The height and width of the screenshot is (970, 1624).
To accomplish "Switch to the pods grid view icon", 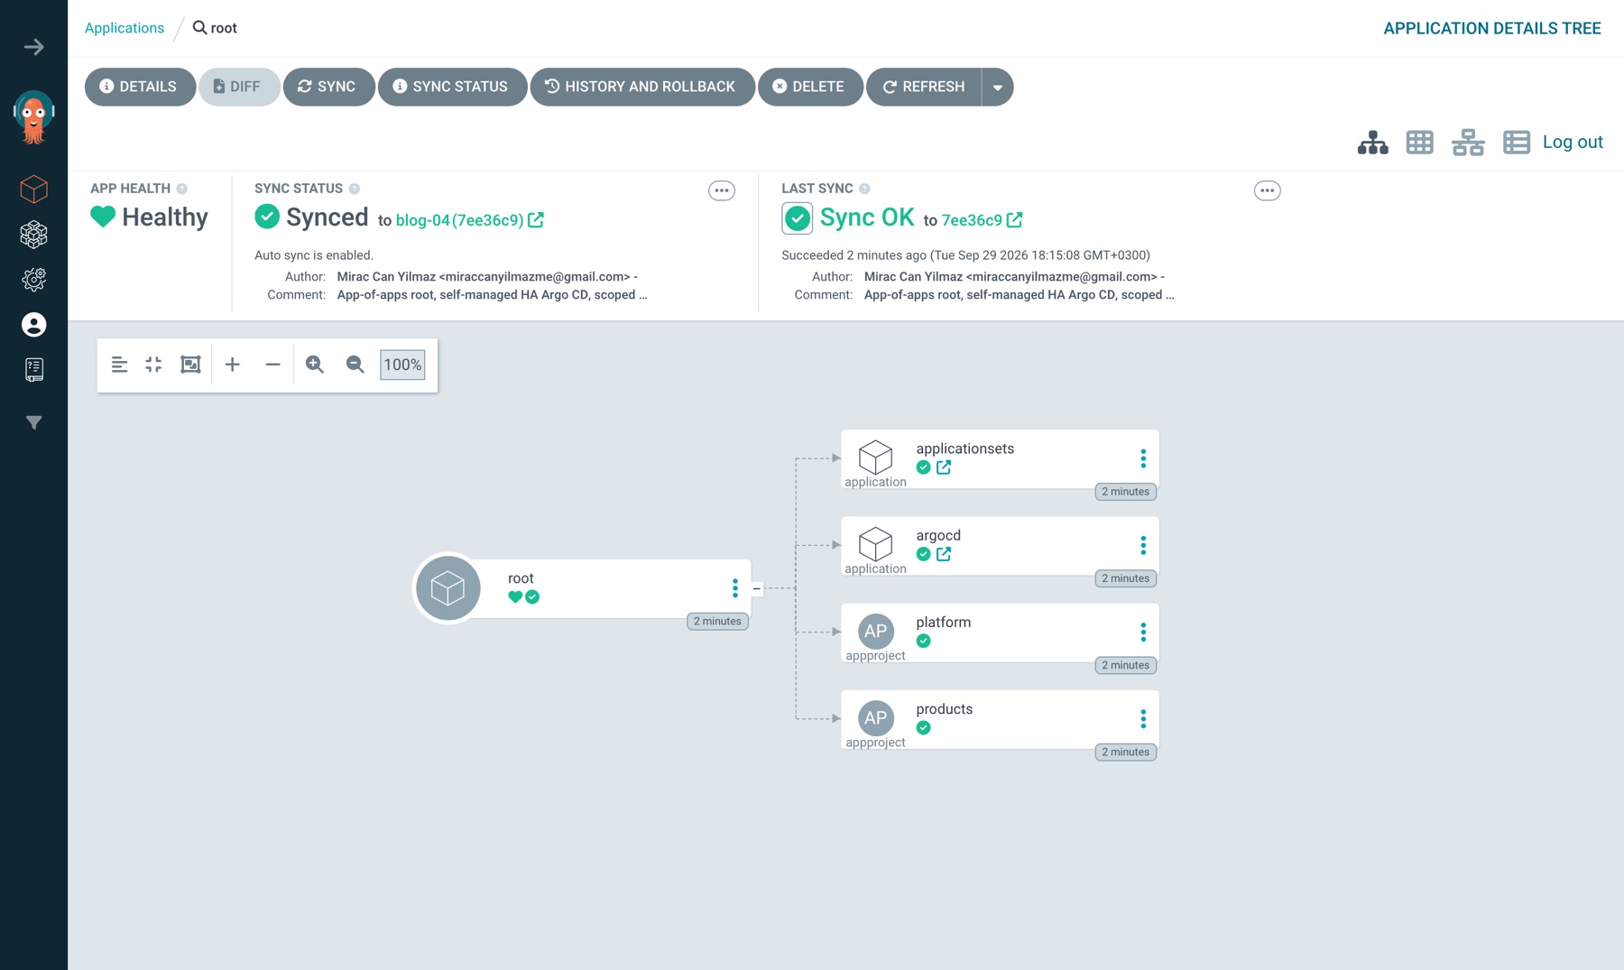I will tap(1419, 143).
